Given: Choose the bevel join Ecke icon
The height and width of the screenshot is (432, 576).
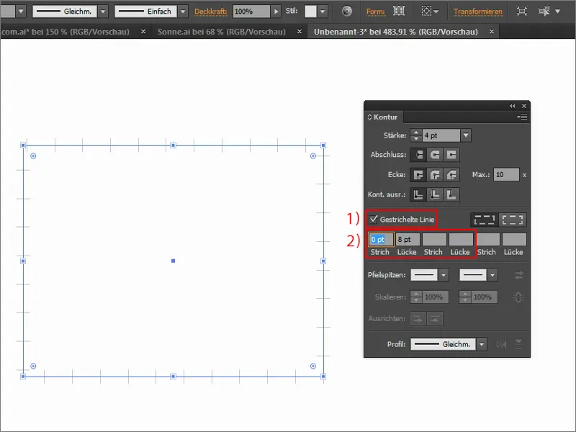Looking at the screenshot, I should (x=451, y=175).
